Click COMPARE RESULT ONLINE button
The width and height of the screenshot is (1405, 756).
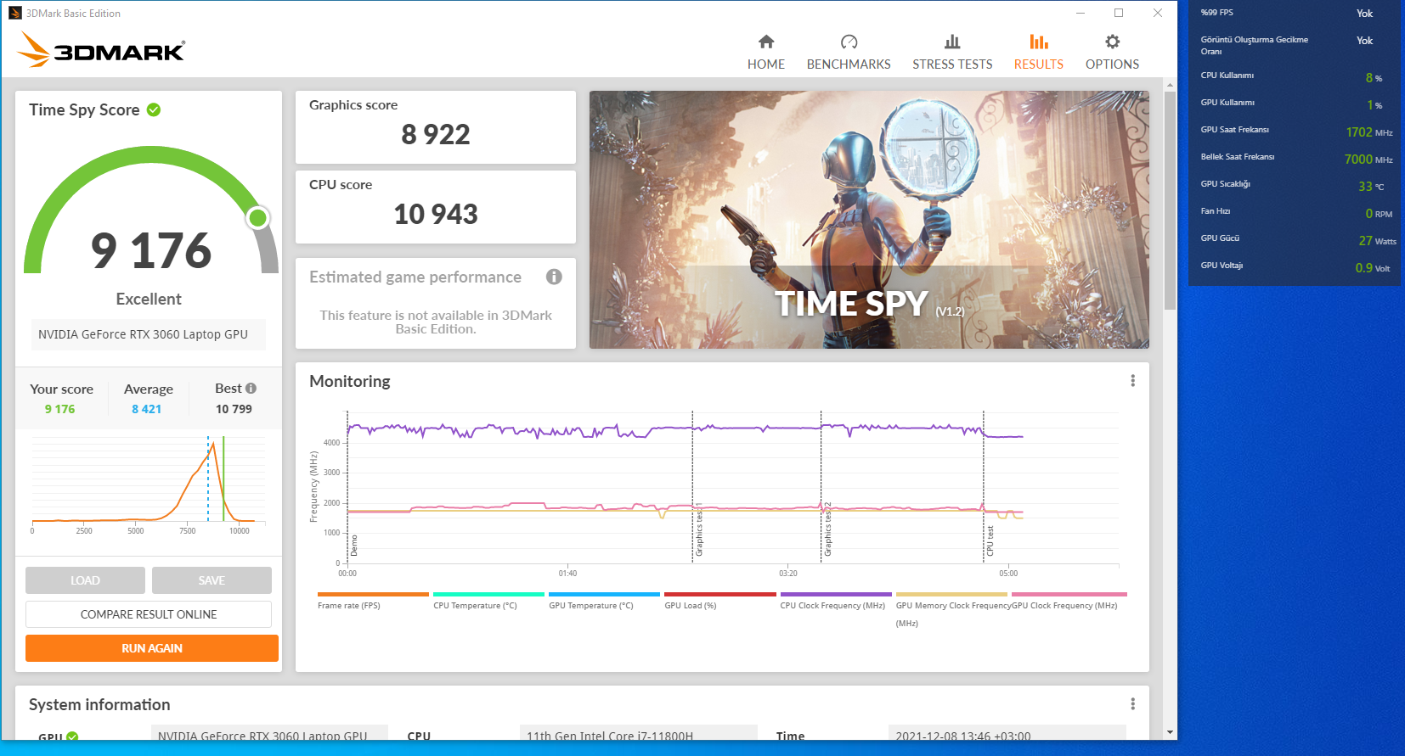149,614
